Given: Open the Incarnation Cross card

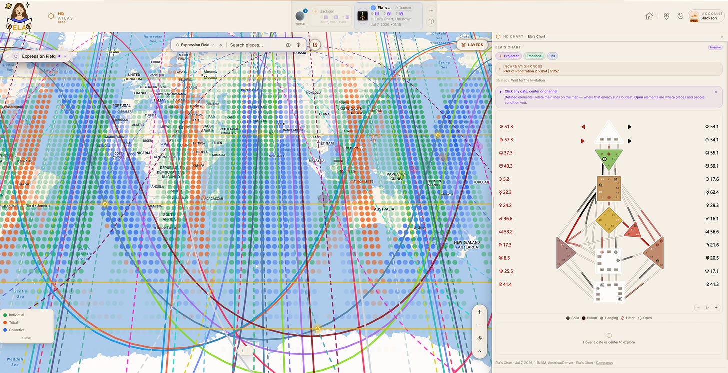Looking at the screenshot, I should point(608,69).
